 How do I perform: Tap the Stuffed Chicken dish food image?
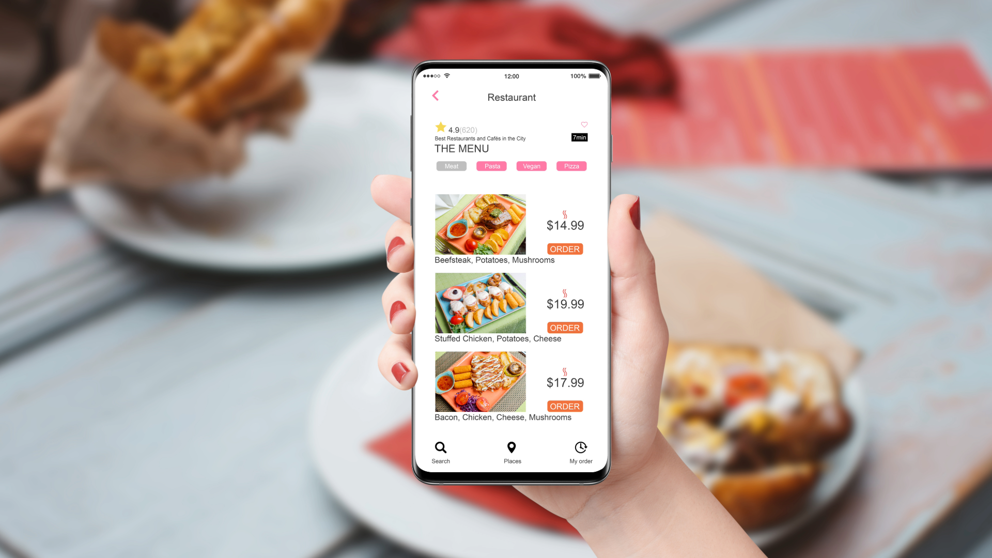(481, 303)
